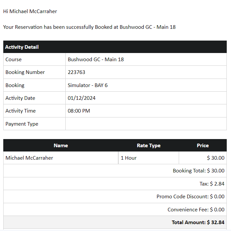Viewport: 231px width, 231px height.
Task: Click the Name column header
Action: pos(61,146)
